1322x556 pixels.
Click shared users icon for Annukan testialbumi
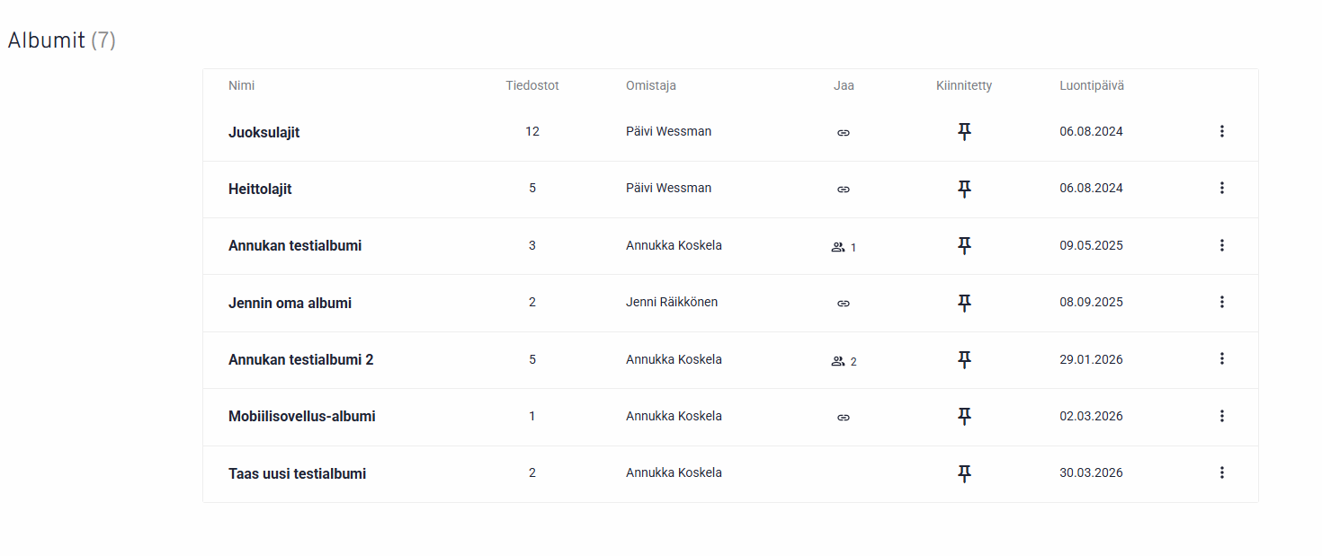pyautogui.click(x=838, y=247)
